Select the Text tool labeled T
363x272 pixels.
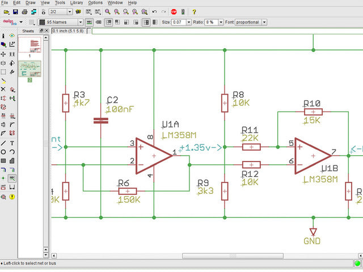pos(12,143)
